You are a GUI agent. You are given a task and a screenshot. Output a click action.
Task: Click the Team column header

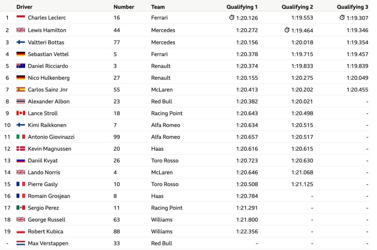pyautogui.click(x=158, y=7)
